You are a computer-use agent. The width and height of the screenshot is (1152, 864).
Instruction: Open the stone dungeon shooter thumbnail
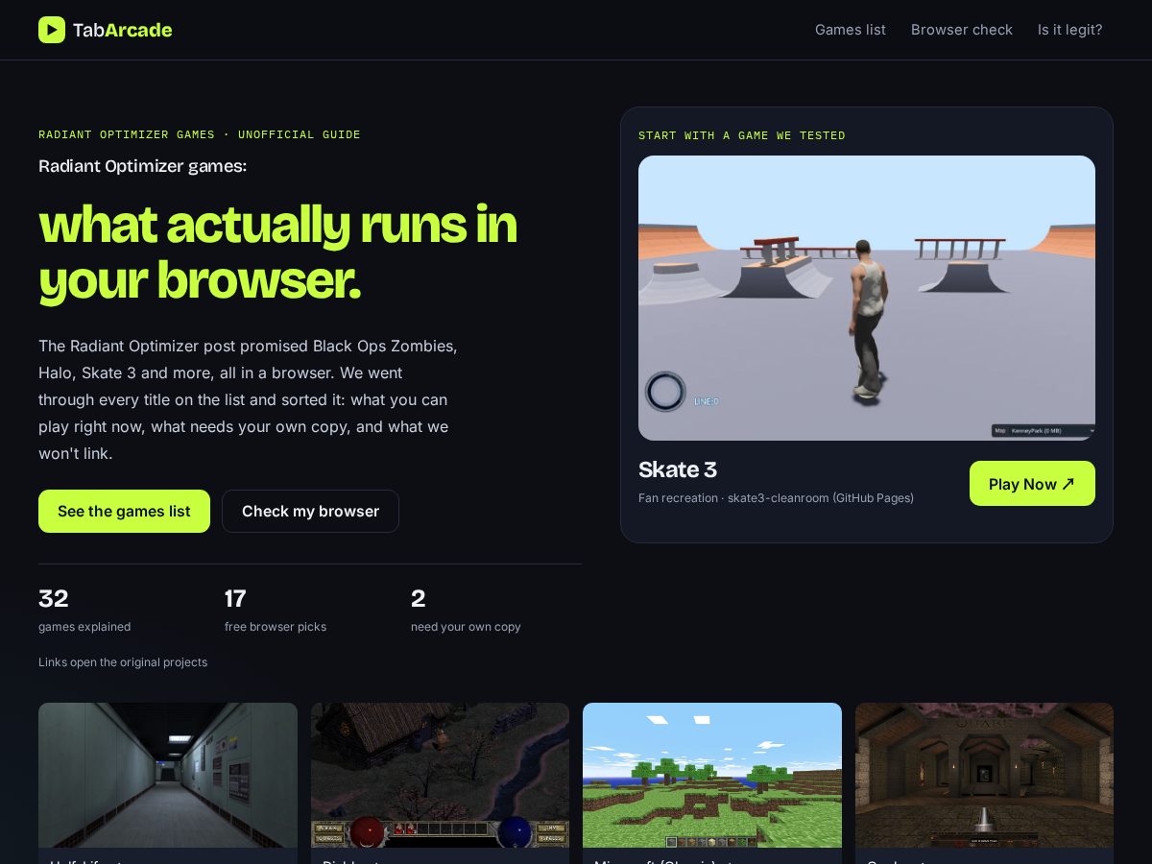(x=984, y=775)
